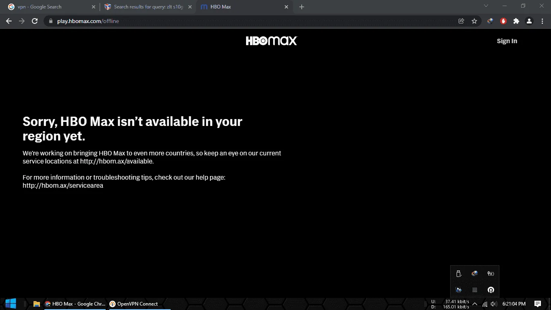Close the vpn - Google Search tab
Image resolution: width=551 pixels, height=310 pixels.
point(94,7)
